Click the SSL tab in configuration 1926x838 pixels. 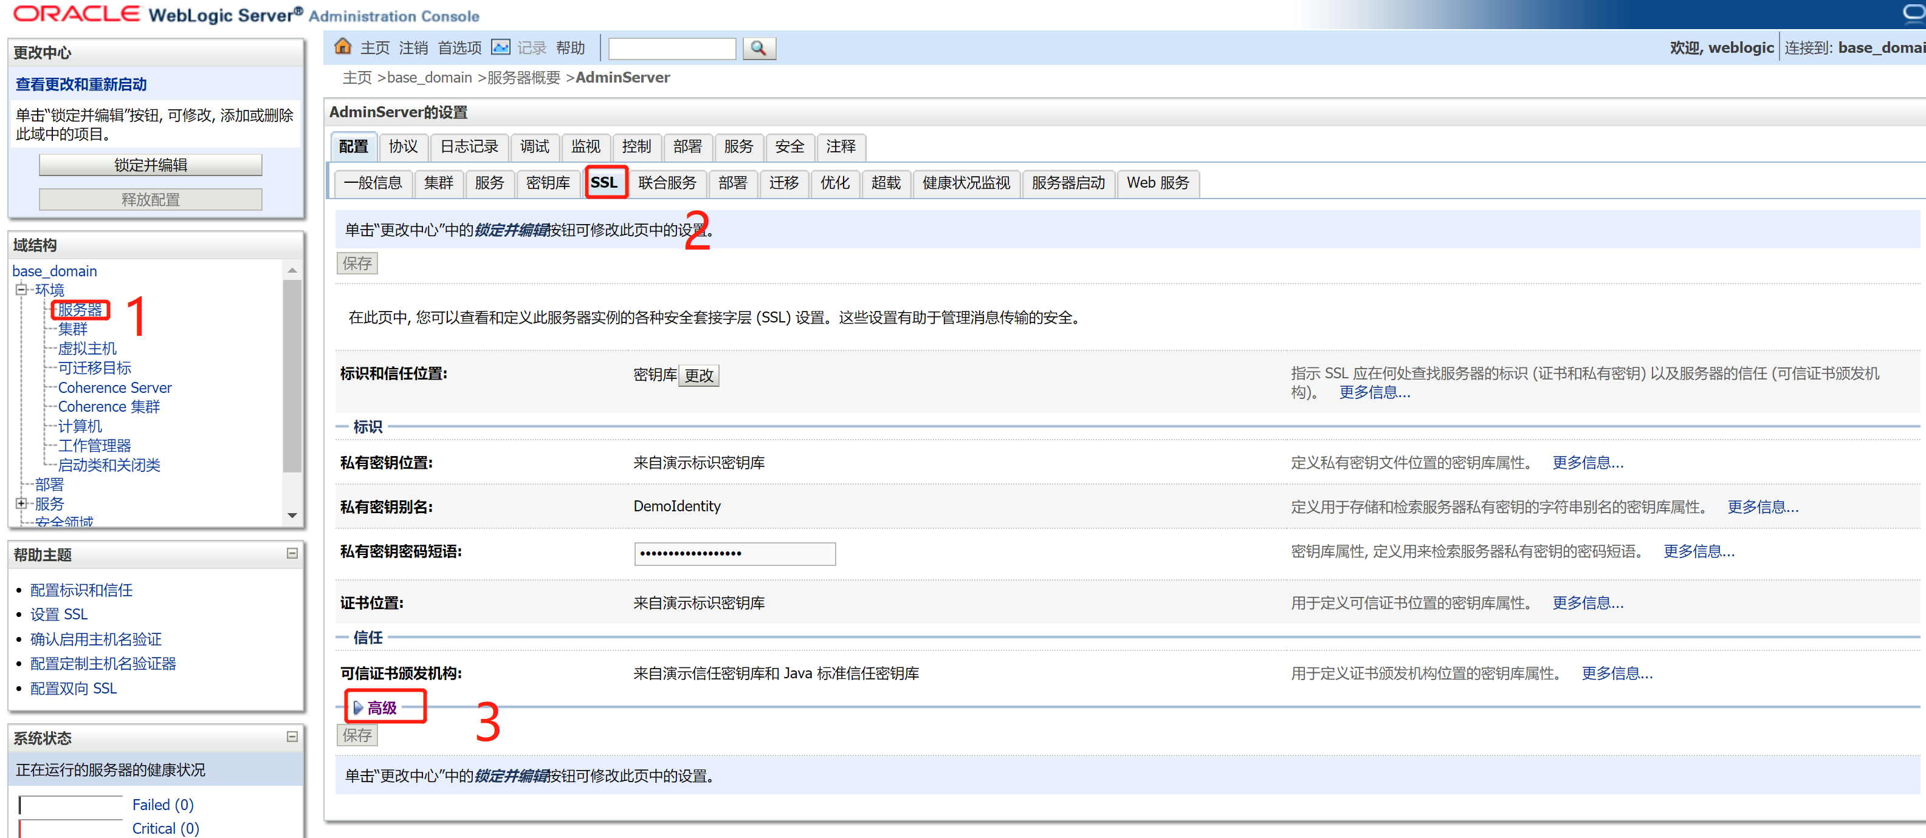pos(604,183)
